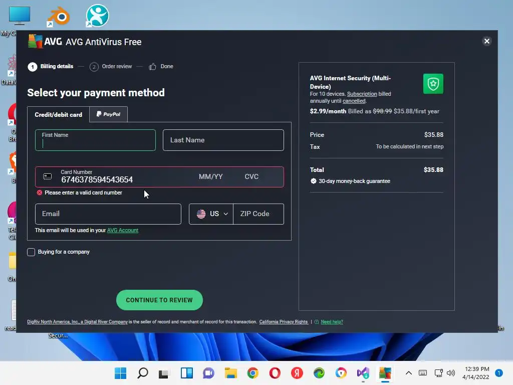Open Windows Start menu

tap(120, 373)
